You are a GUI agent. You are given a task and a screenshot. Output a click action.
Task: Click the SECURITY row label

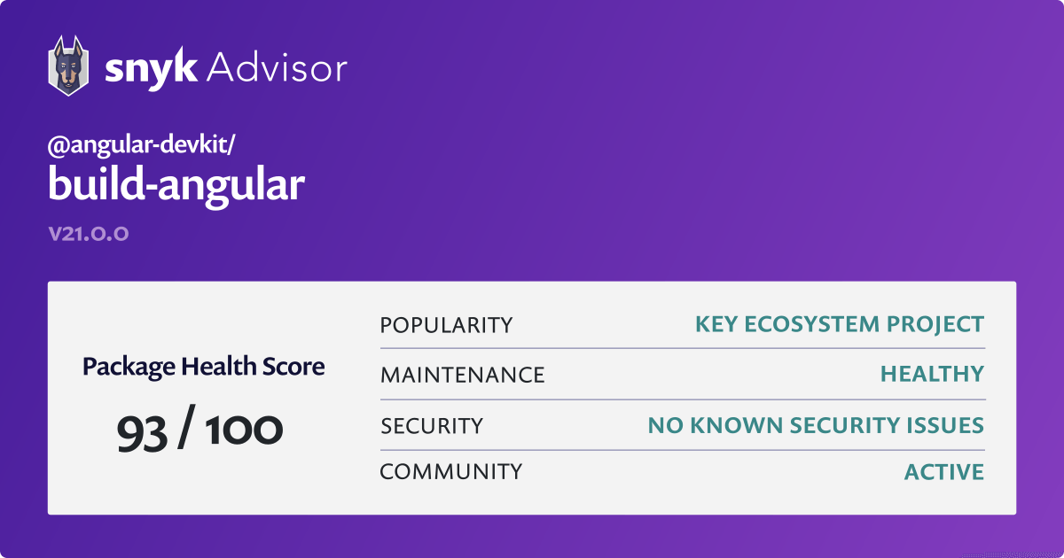432,427
